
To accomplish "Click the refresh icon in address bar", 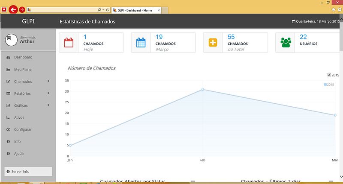I will pos(108,10).
